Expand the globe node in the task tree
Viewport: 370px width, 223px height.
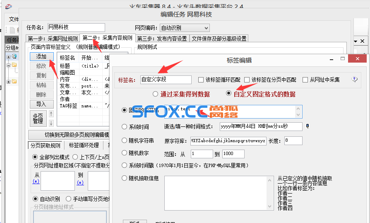tap(9, 57)
